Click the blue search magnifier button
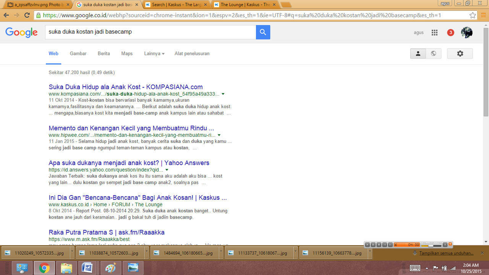489x275 pixels. tap(263, 32)
